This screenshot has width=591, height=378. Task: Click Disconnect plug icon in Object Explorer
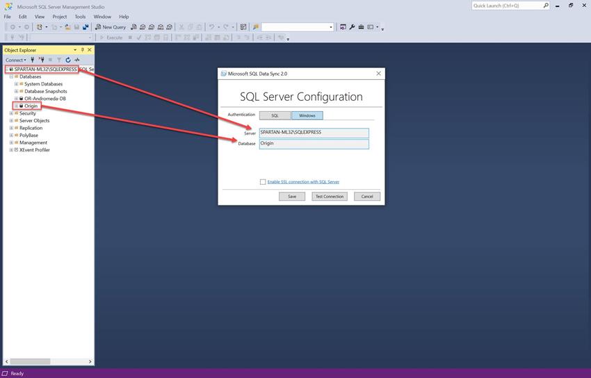[42, 60]
